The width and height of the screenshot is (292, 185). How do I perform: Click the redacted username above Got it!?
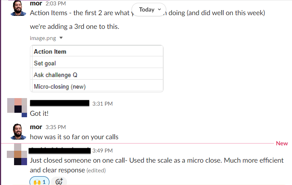click(59, 103)
